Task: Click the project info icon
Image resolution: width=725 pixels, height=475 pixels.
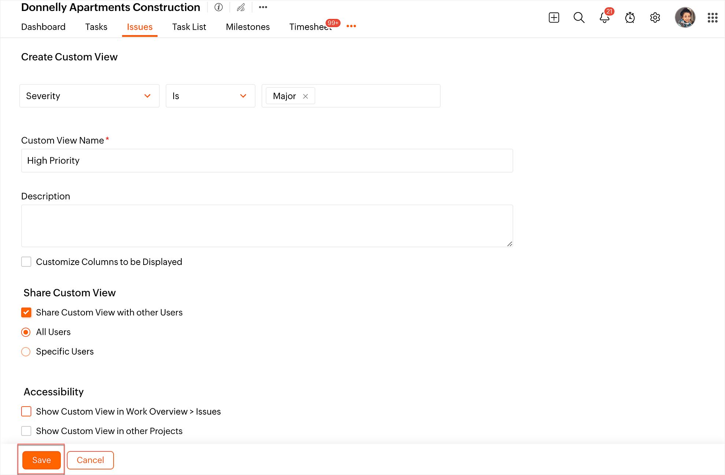Action: pyautogui.click(x=219, y=7)
